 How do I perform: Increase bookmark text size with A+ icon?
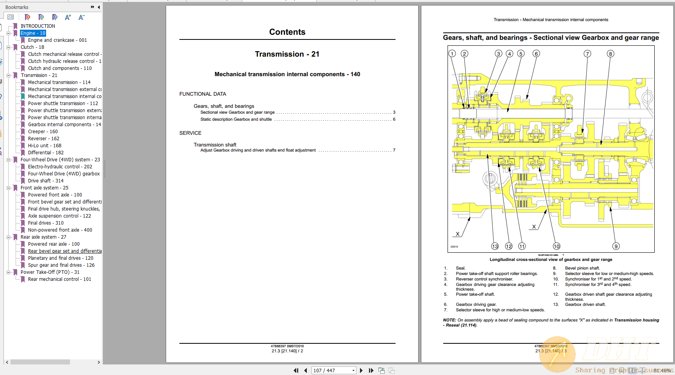click(68, 17)
